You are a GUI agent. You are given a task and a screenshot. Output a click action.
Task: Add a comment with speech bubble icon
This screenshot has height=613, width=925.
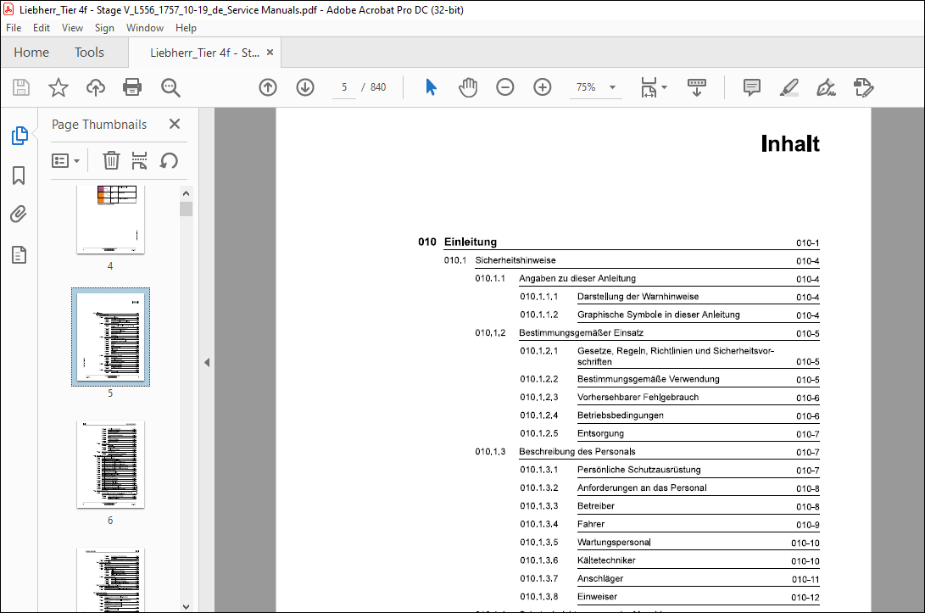click(x=751, y=87)
